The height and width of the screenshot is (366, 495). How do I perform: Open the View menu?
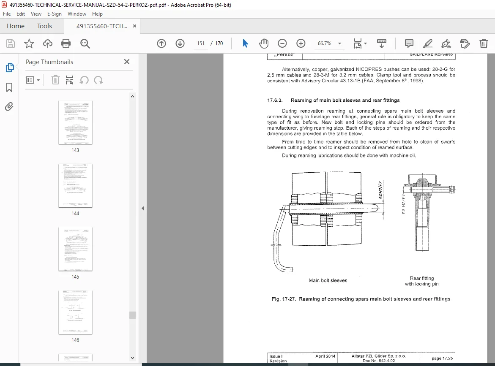(x=36, y=14)
